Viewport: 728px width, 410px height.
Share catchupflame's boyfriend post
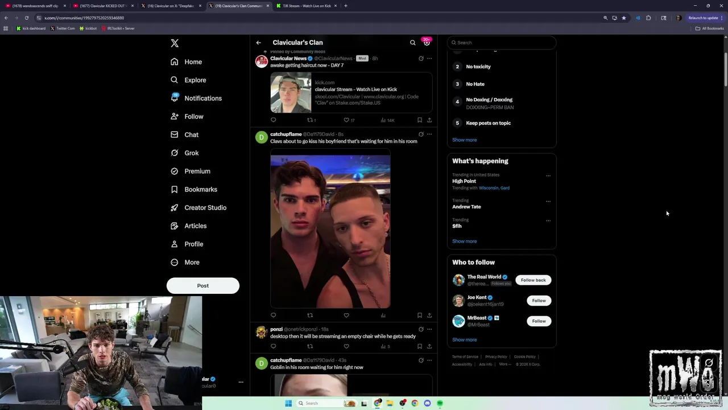click(x=429, y=315)
